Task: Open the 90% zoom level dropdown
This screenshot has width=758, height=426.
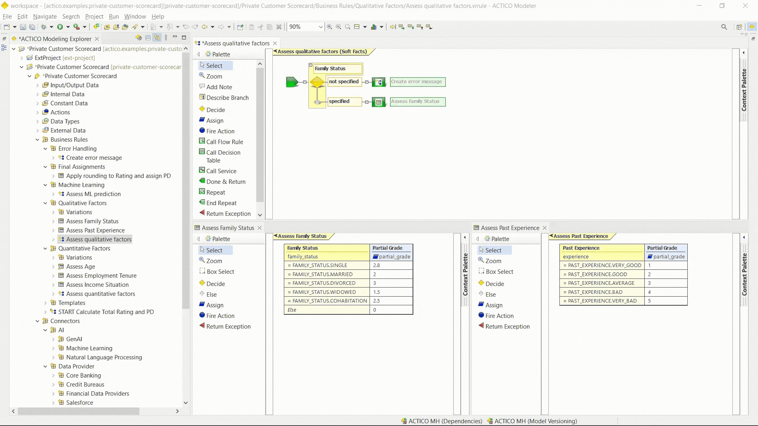Action: [320, 27]
